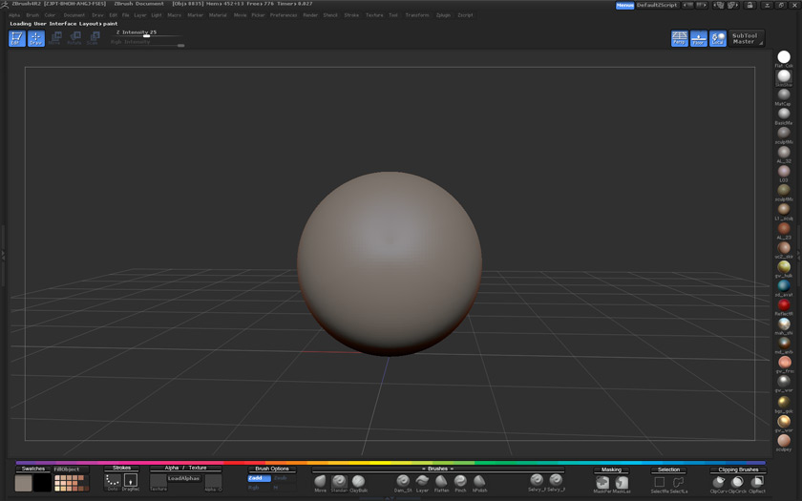Choose the ClipCurve clipping brush
The width and height of the screenshot is (802, 501).
pos(718,482)
